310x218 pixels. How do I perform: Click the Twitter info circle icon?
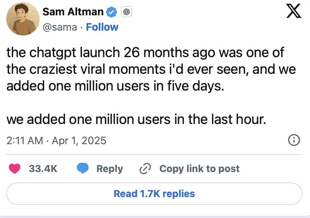click(294, 140)
